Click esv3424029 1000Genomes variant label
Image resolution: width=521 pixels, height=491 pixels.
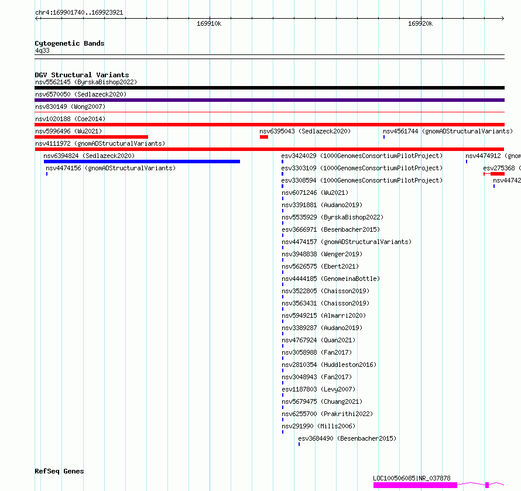362,156
